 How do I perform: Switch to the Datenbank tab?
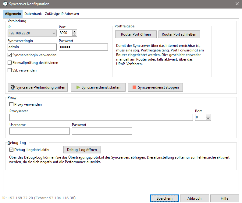(x=33, y=14)
